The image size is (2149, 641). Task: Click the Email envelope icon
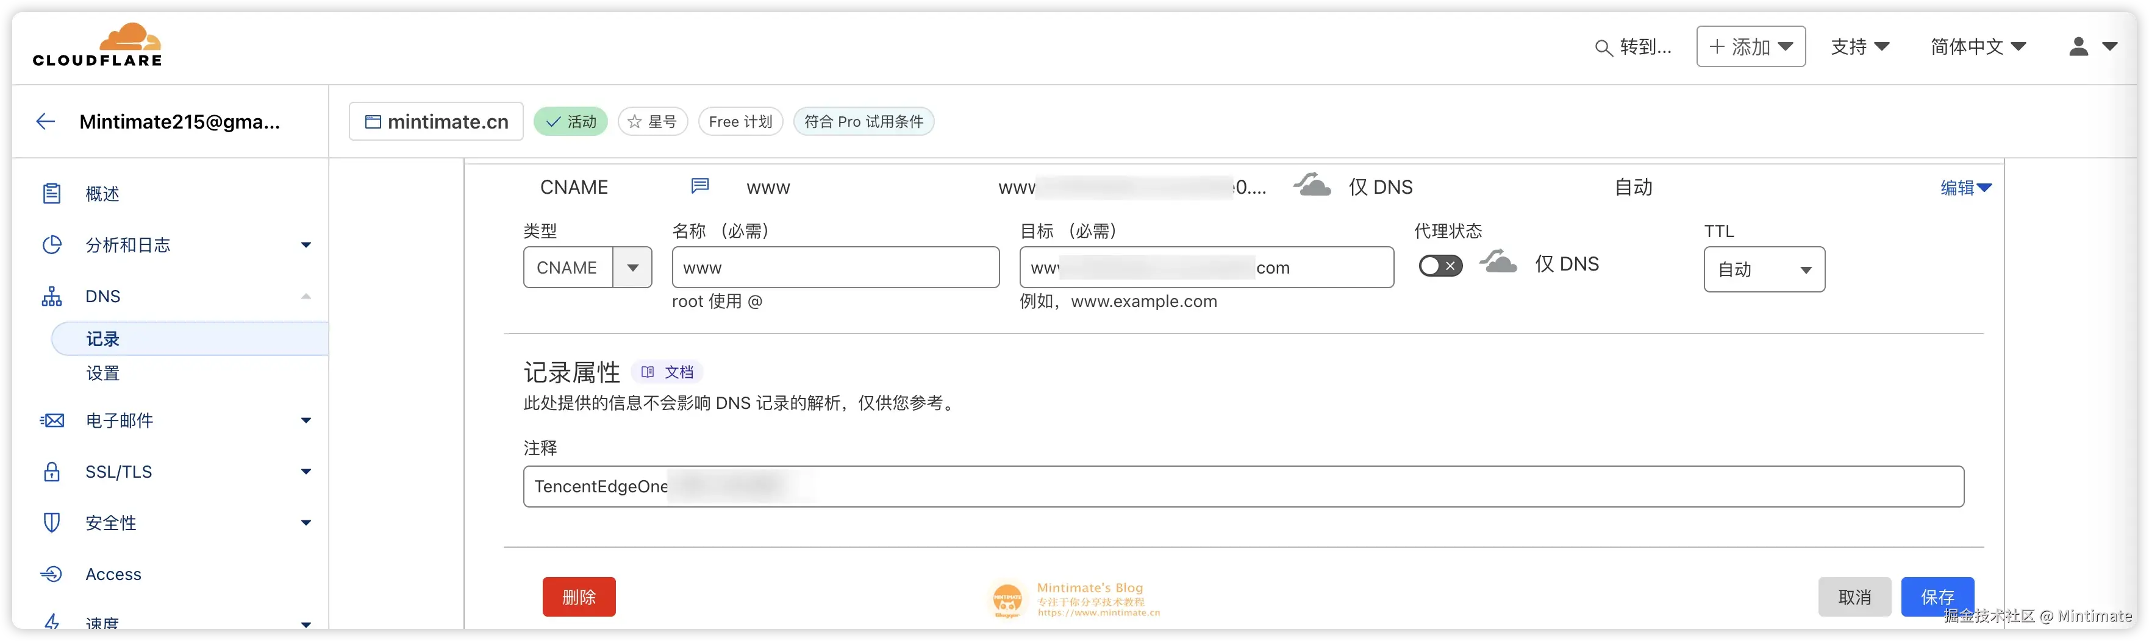pyautogui.click(x=52, y=420)
